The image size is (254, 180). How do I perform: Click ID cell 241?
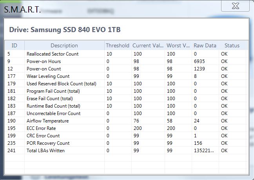[x=11, y=151]
